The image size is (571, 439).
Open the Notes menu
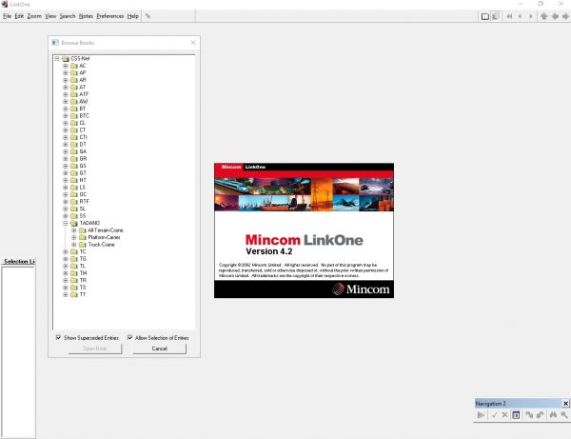tap(86, 16)
